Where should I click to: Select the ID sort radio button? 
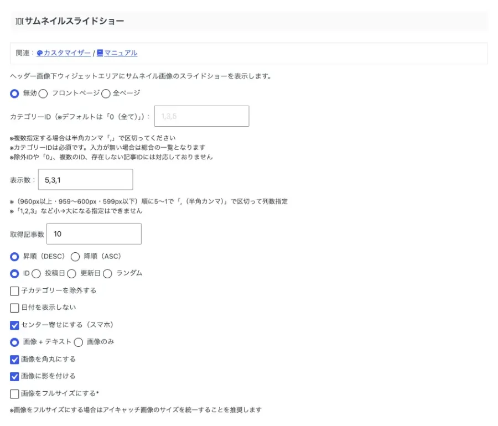pyautogui.click(x=14, y=274)
